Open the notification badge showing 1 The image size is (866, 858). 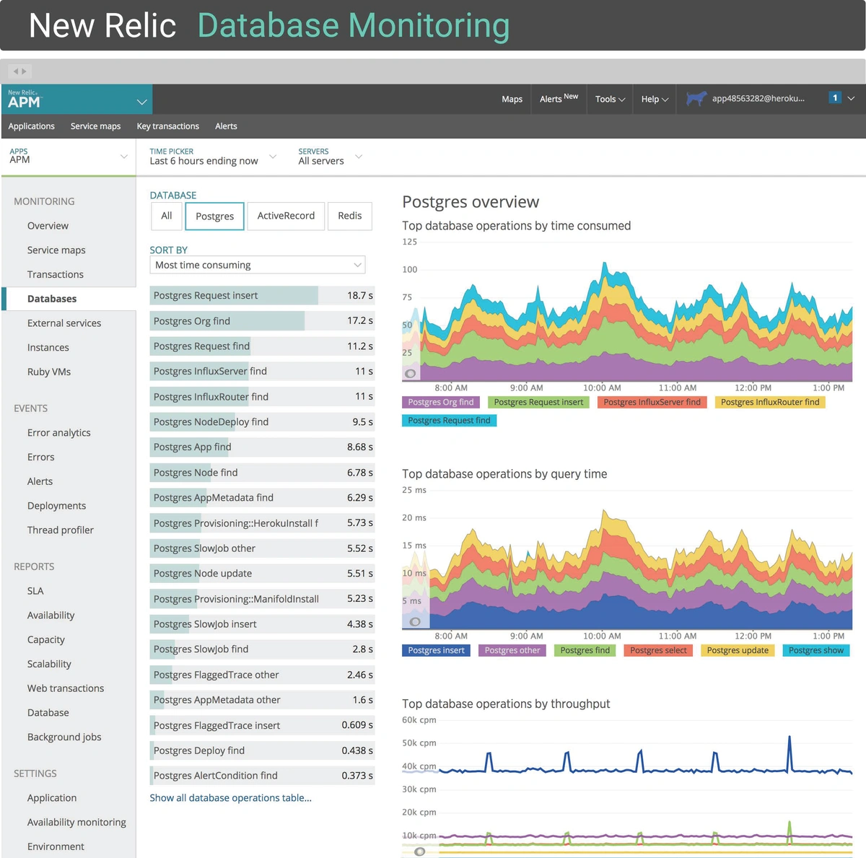click(835, 98)
